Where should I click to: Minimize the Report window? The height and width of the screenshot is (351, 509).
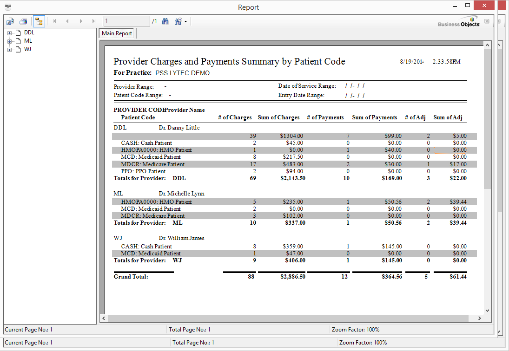click(455, 6)
